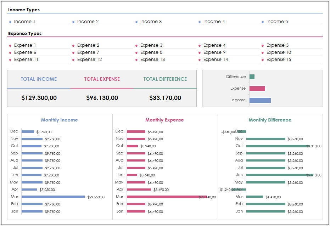Image resolution: width=330 pixels, height=226 pixels.
Task: Click the $33.170,00 total difference value
Action: coord(165,98)
